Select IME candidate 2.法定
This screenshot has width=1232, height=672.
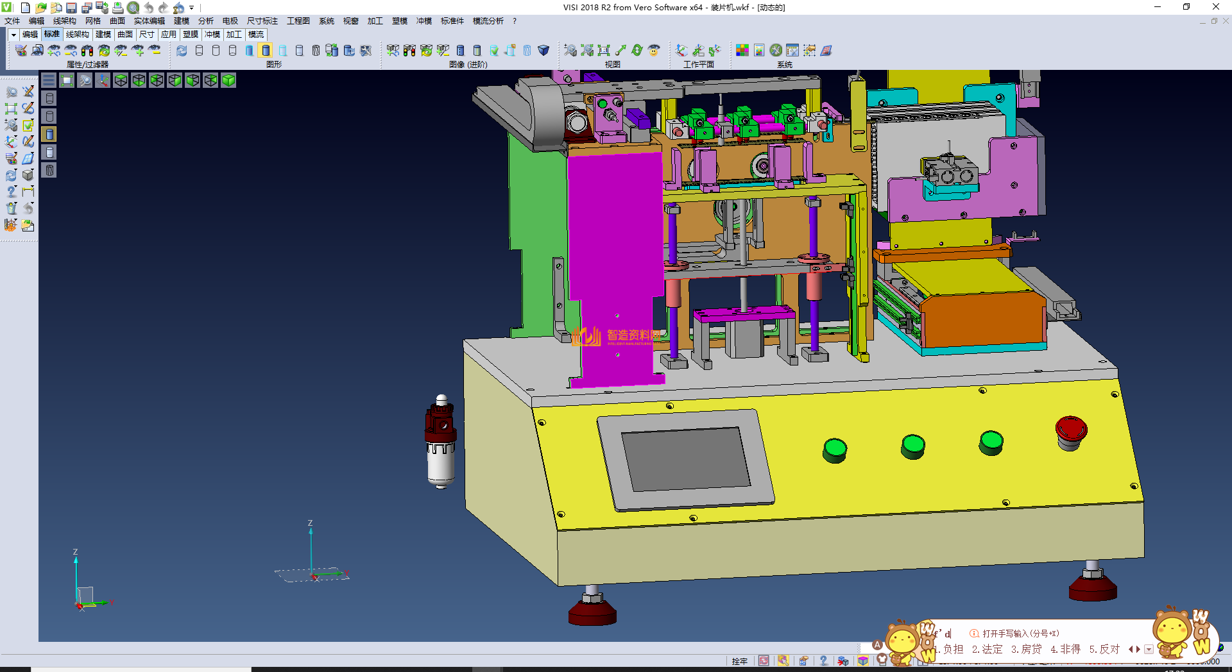987,649
